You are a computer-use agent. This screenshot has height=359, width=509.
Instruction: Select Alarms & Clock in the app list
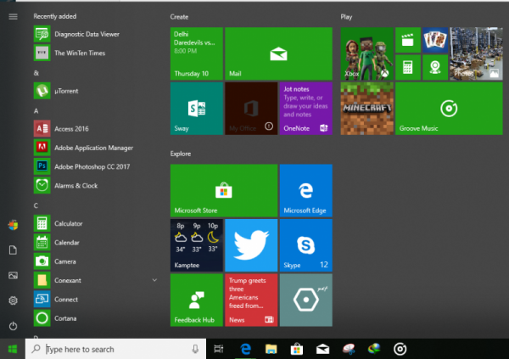76,185
